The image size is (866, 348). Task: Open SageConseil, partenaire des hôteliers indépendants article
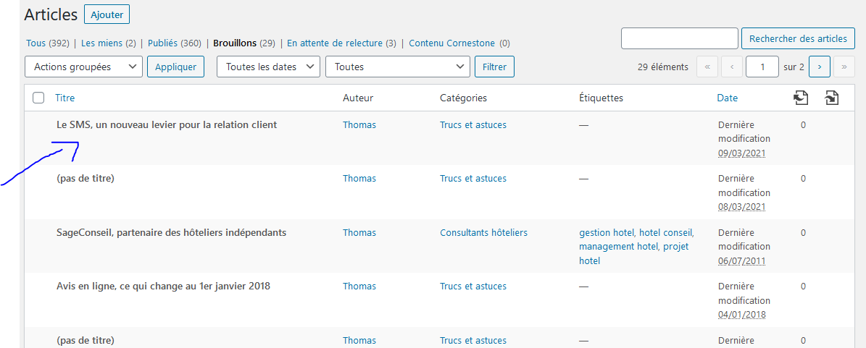tap(171, 233)
